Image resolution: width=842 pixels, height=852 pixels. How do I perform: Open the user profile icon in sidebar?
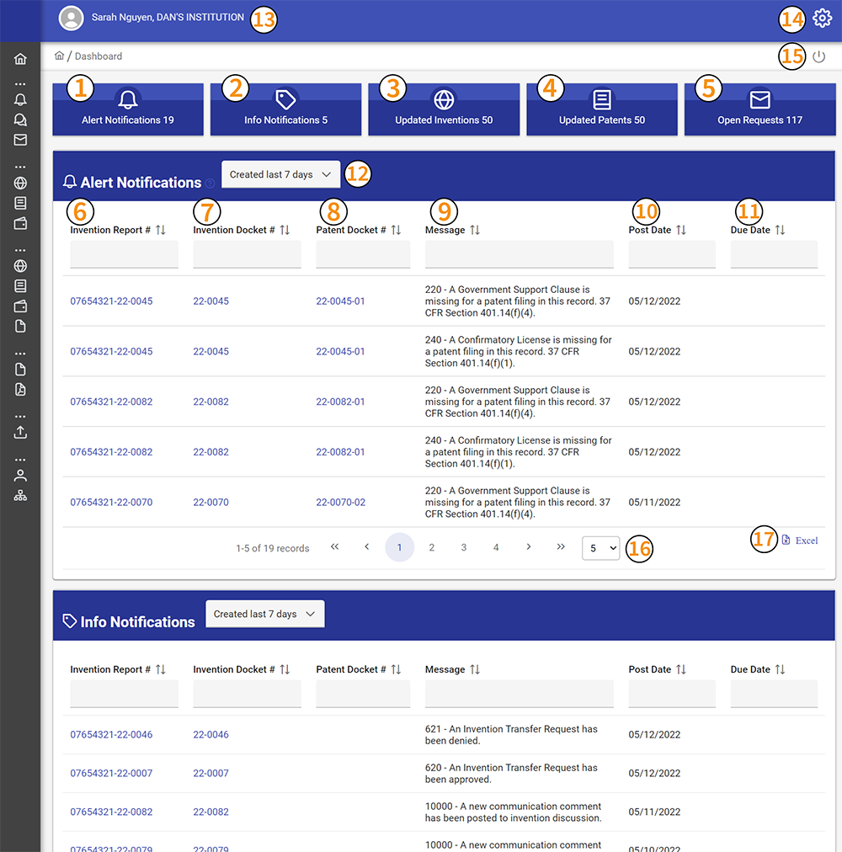pyautogui.click(x=20, y=475)
